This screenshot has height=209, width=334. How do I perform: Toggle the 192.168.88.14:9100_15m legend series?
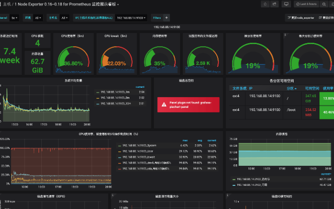(x=116, y=104)
